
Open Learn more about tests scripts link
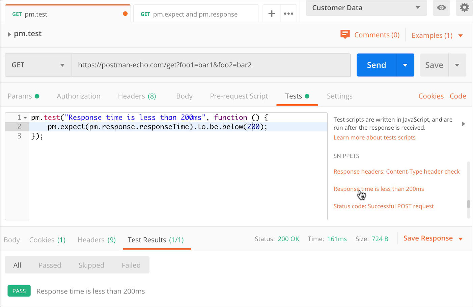[374, 137]
